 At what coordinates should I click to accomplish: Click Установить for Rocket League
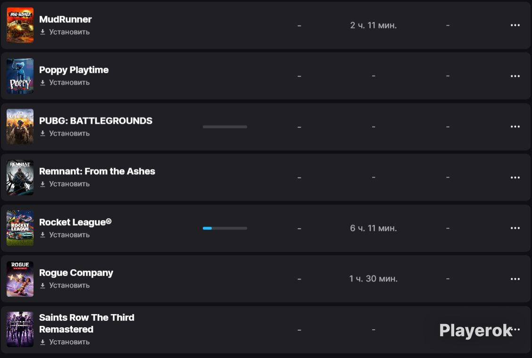pos(69,235)
